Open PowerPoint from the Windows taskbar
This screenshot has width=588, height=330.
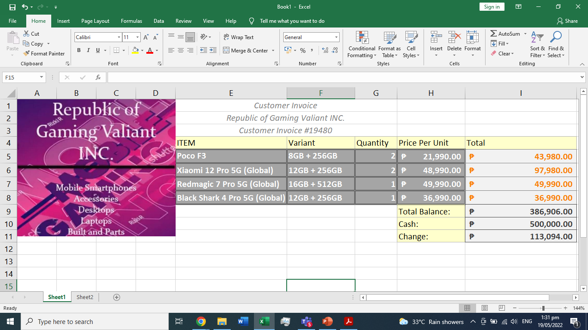click(x=328, y=321)
